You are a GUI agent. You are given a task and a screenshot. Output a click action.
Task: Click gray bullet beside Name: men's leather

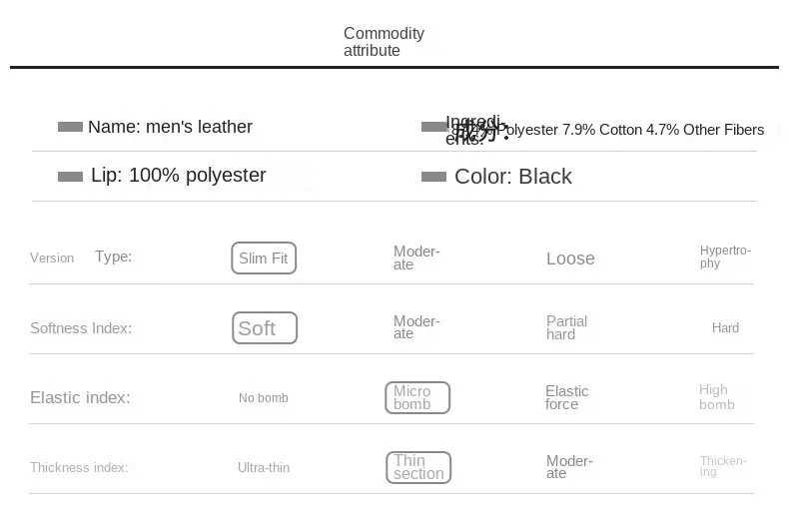(x=70, y=127)
